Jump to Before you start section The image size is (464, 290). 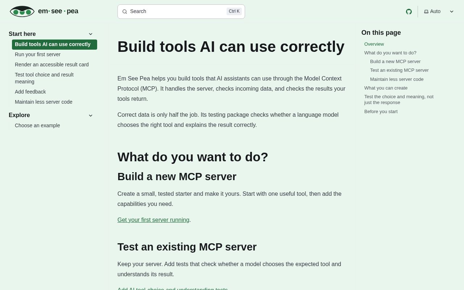pyautogui.click(x=381, y=112)
